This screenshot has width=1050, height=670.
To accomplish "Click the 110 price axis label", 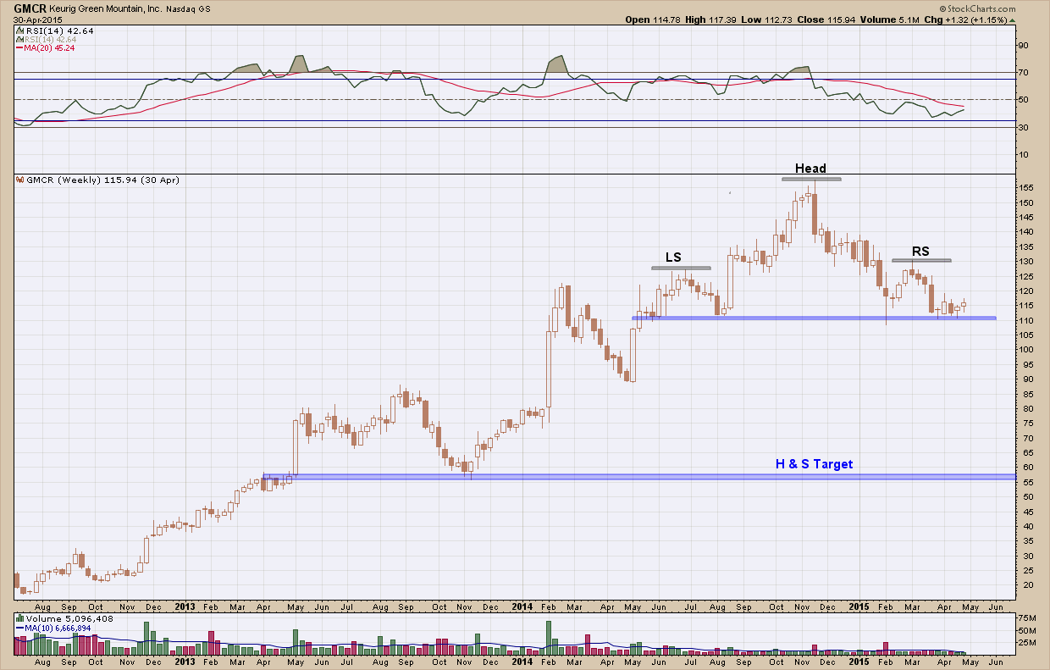I will [1027, 320].
